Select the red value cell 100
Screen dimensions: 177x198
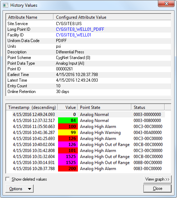click(68, 127)
